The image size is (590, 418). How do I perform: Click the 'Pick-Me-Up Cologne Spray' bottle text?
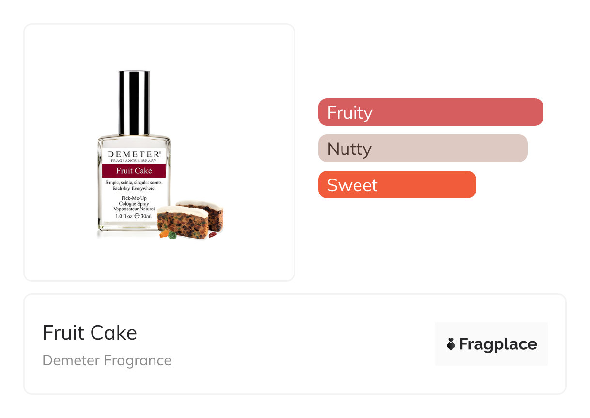point(134,201)
